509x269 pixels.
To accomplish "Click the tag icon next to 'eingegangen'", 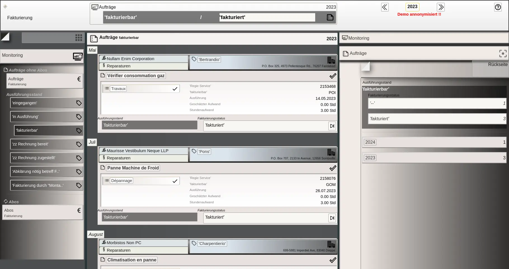I will click(x=79, y=103).
